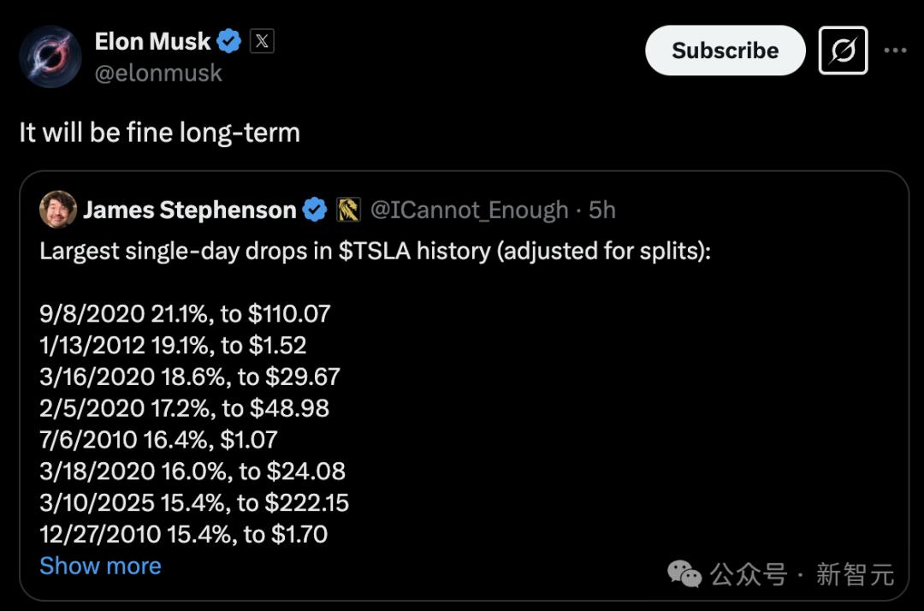The image size is (924, 611).
Task: Expand the three-dot more options menu
Action: coord(895,50)
